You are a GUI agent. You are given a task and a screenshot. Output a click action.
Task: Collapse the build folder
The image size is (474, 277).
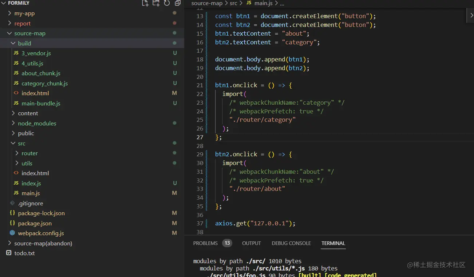point(13,43)
